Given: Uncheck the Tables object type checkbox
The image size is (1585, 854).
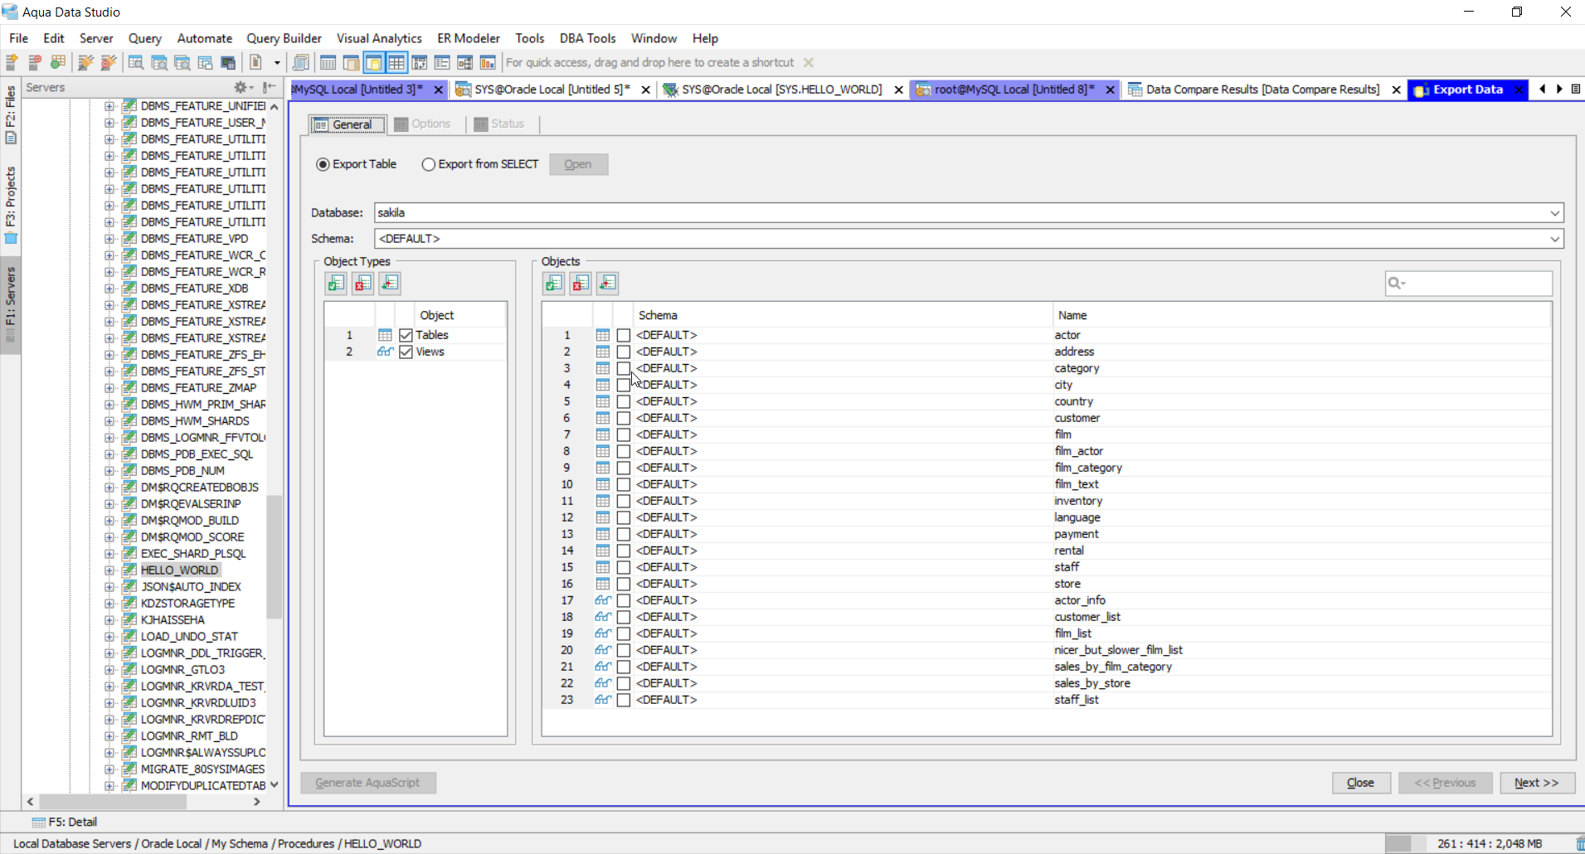Looking at the screenshot, I should [x=406, y=335].
